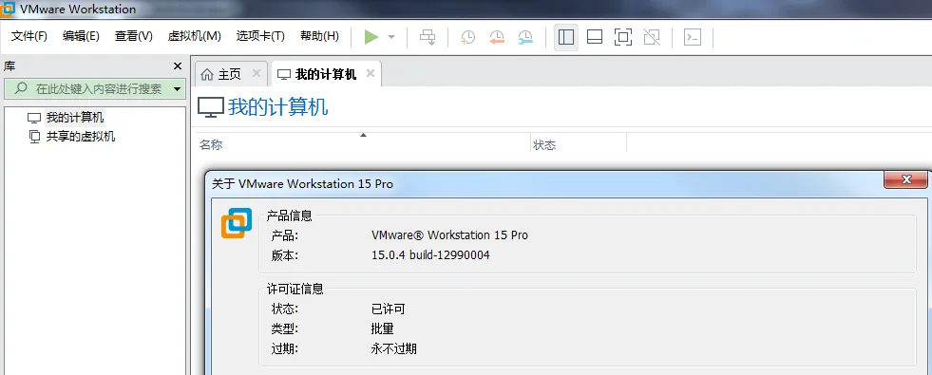
Task: Toggle the library sidebar view icon
Action: [566, 37]
